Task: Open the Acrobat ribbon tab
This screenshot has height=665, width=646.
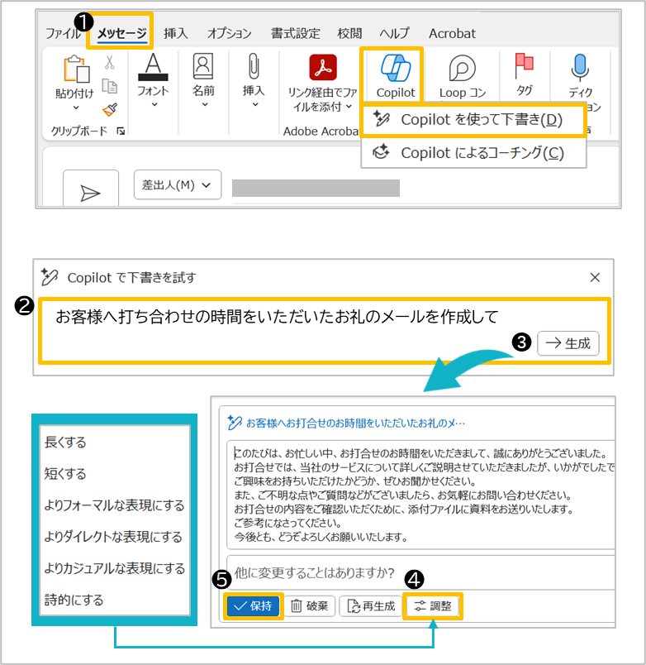Action: click(x=452, y=33)
